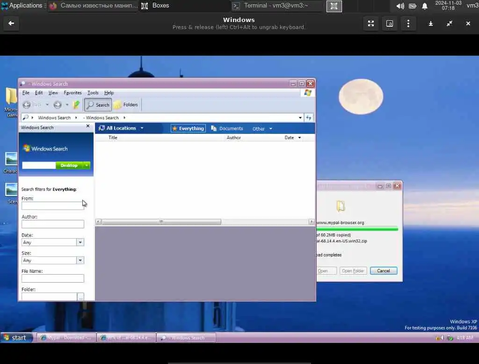
Task: Click the From filter field
Action: coord(52,206)
